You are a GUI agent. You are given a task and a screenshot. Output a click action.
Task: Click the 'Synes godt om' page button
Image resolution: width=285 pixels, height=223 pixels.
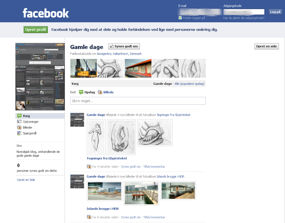(x=124, y=46)
